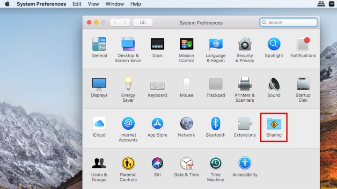The height and width of the screenshot is (189, 337).
Task: Click the forward navigation arrow
Action: coord(125,22)
